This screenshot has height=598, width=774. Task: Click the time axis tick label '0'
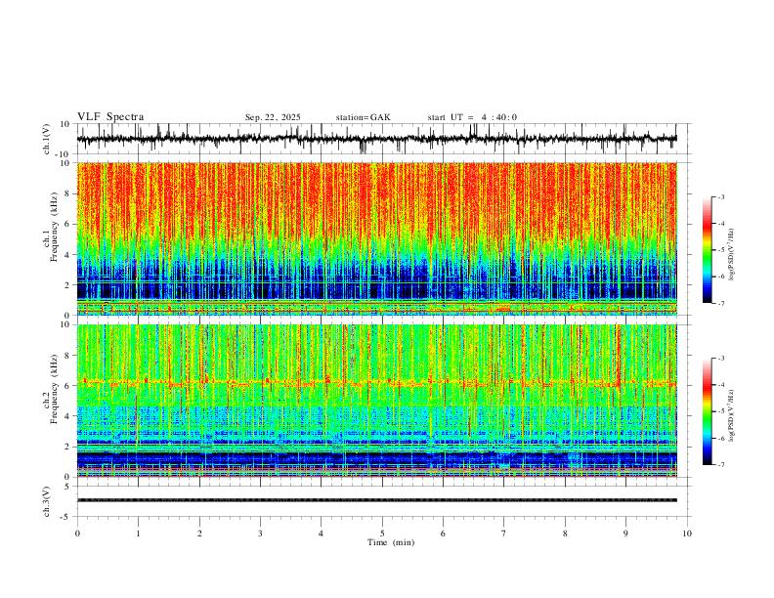tap(77, 534)
